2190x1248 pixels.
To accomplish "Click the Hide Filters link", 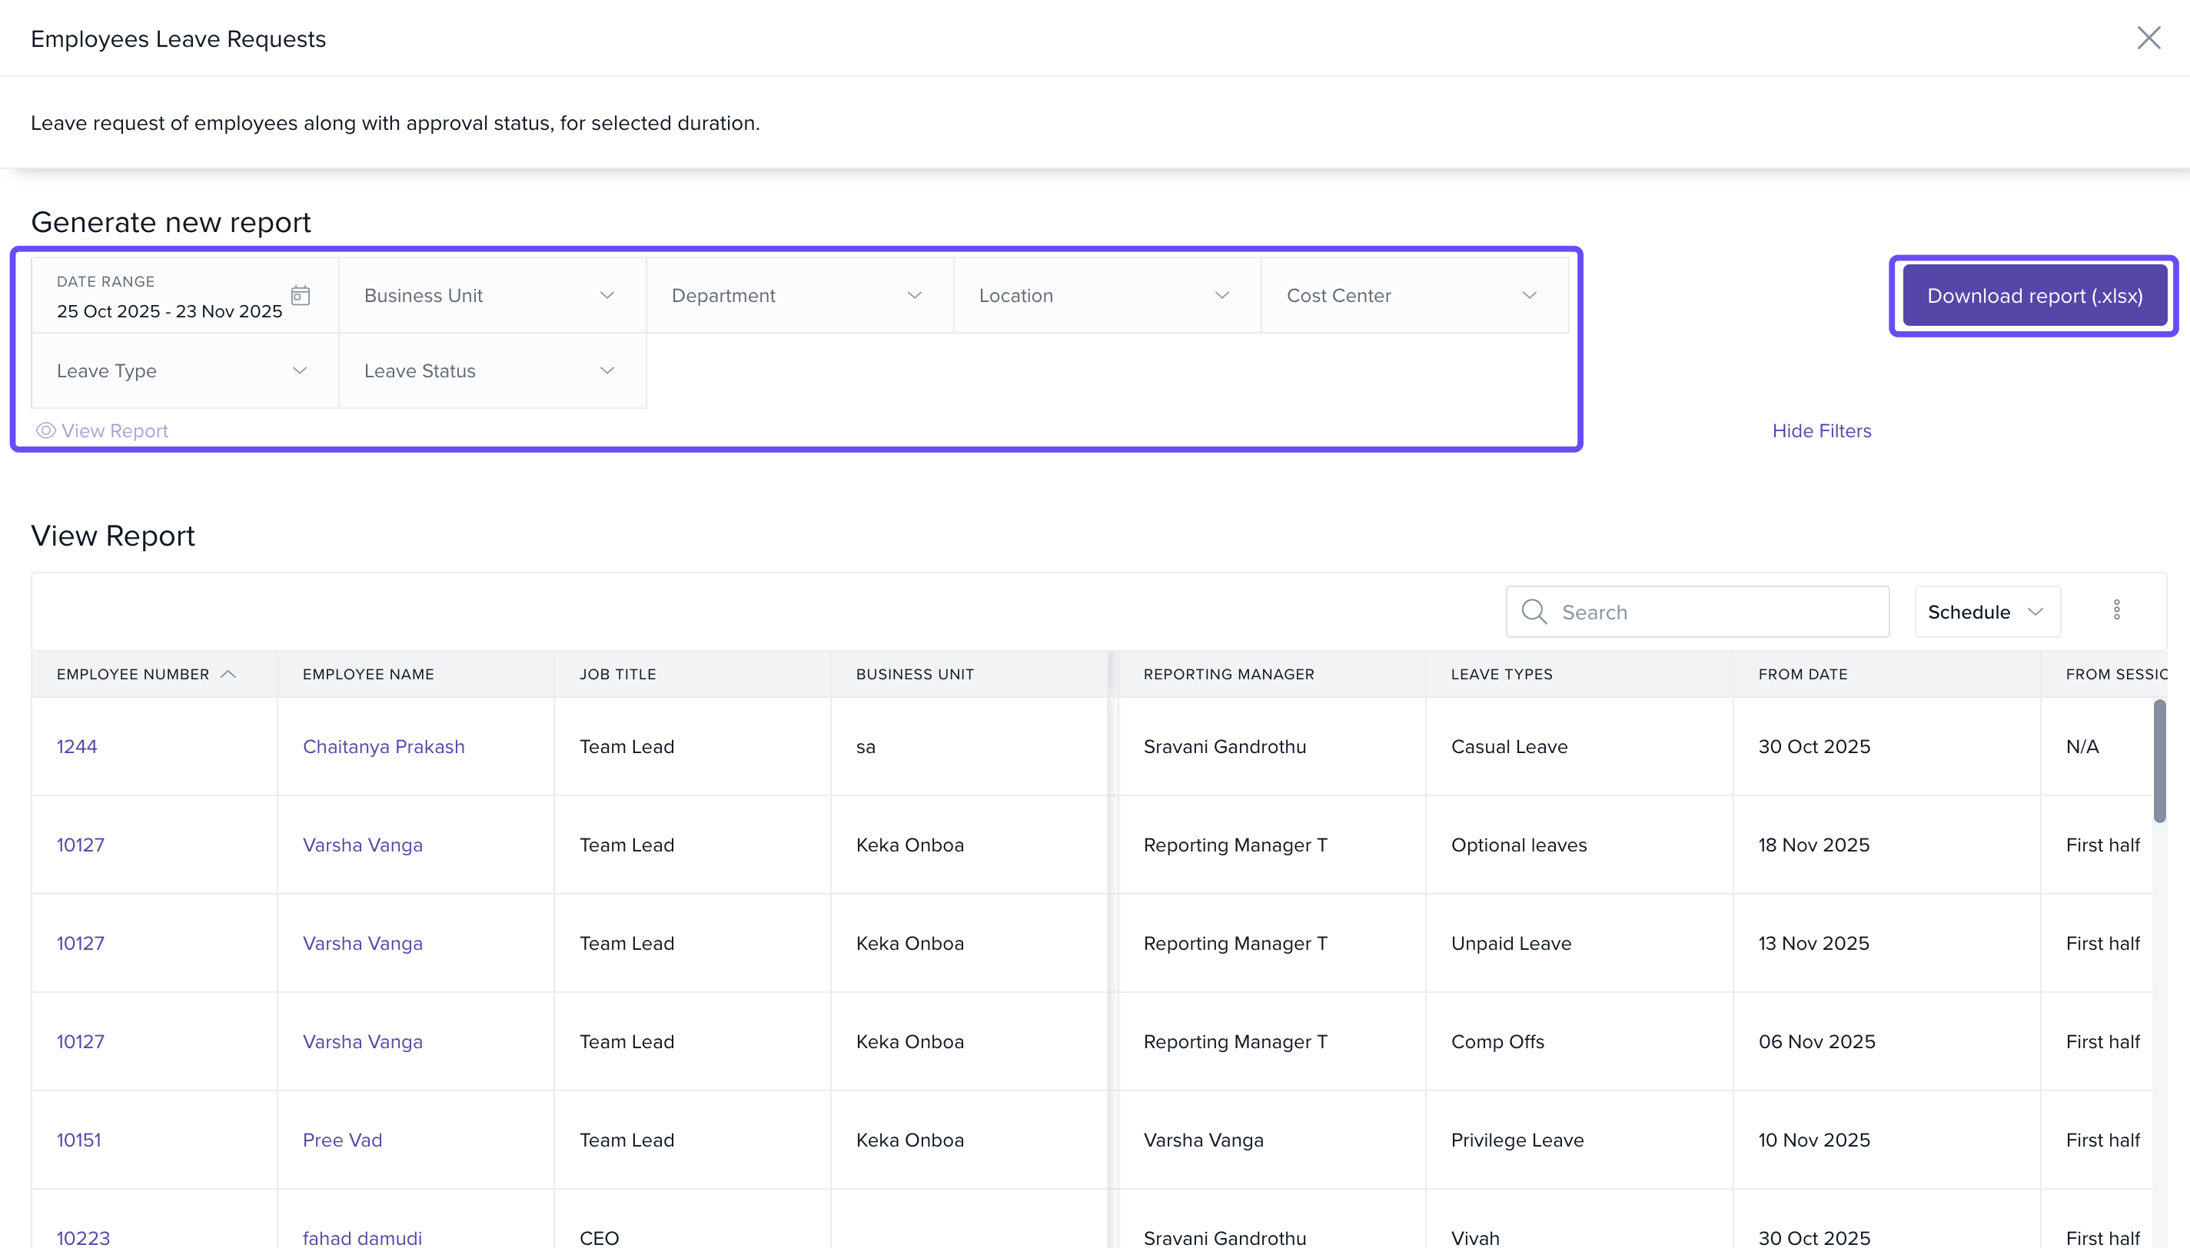I will tap(1822, 430).
